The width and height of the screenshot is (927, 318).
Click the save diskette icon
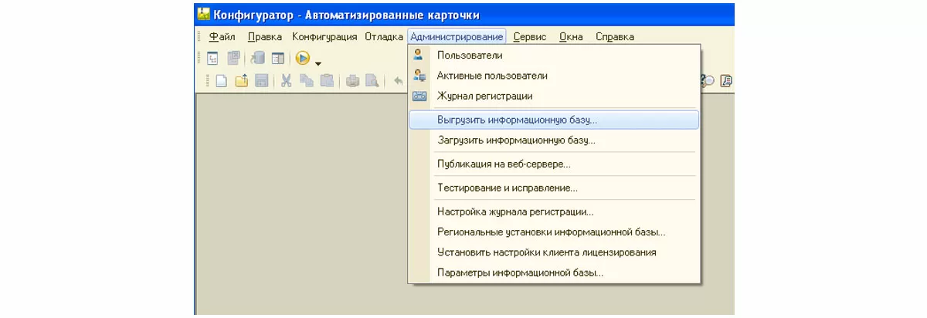(261, 80)
